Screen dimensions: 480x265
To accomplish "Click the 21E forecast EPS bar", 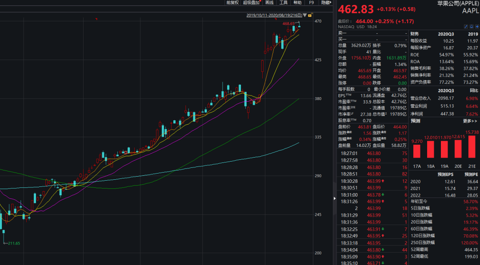I will 472,146.
